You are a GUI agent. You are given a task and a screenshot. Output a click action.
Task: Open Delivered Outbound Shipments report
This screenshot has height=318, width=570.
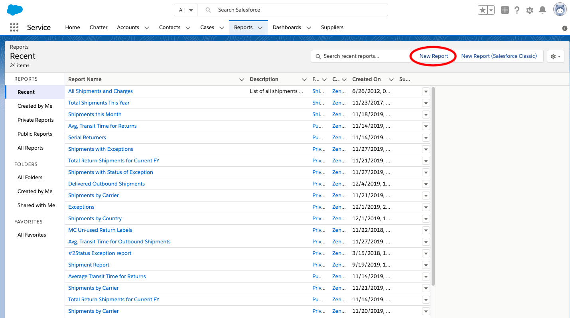(x=107, y=184)
